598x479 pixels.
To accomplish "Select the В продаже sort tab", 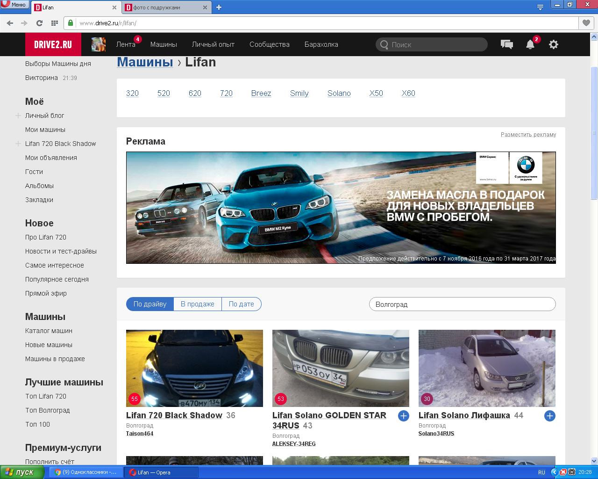I will (x=198, y=304).
